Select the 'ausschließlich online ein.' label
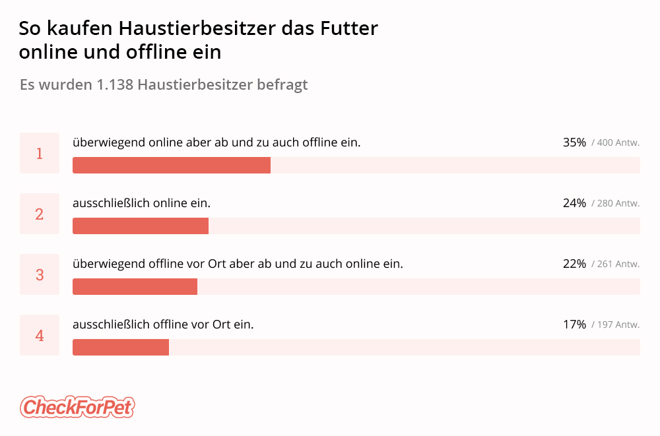 141,203
